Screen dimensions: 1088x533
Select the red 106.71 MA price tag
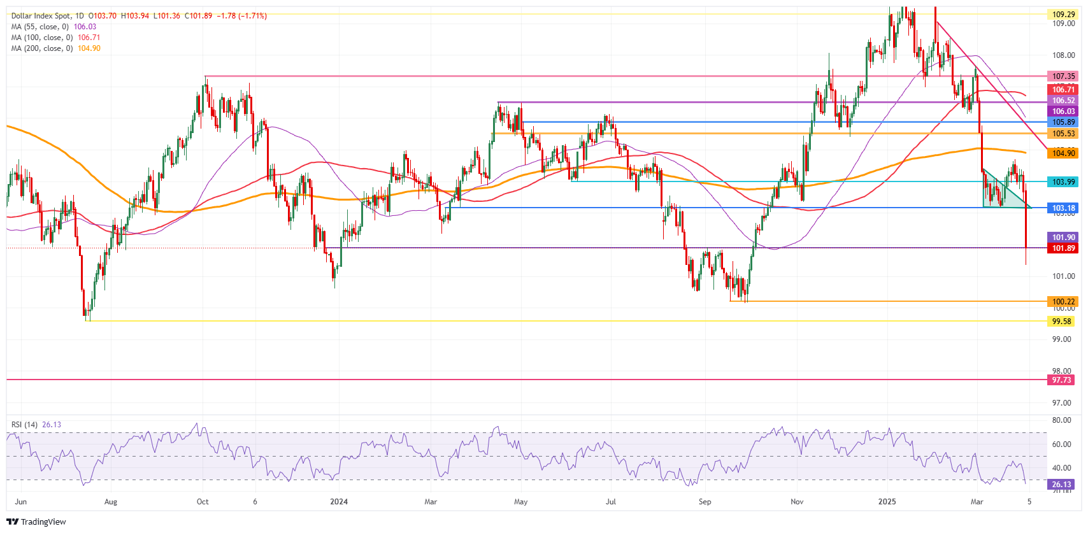tap(1063, 90)
